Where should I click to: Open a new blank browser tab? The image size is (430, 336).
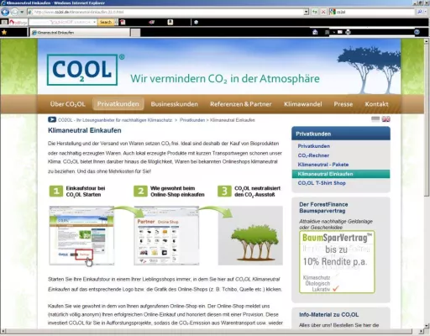point(135,33)
